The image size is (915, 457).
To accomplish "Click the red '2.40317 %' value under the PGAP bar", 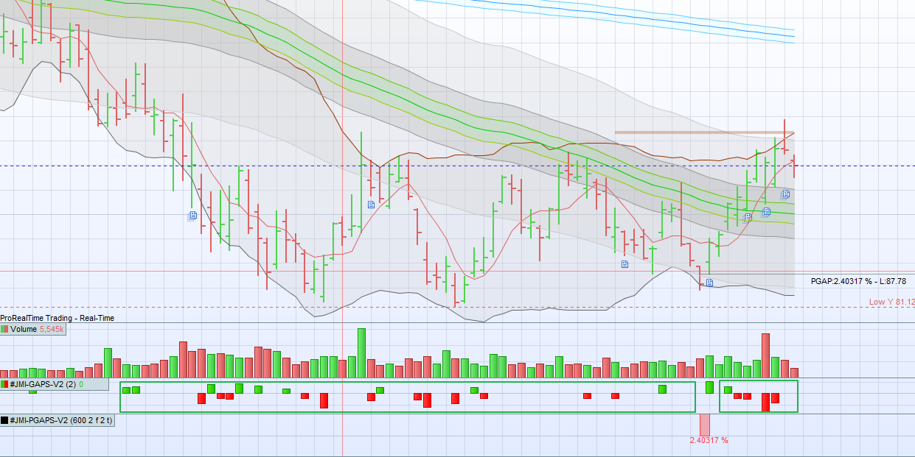I will click(709, 440).
